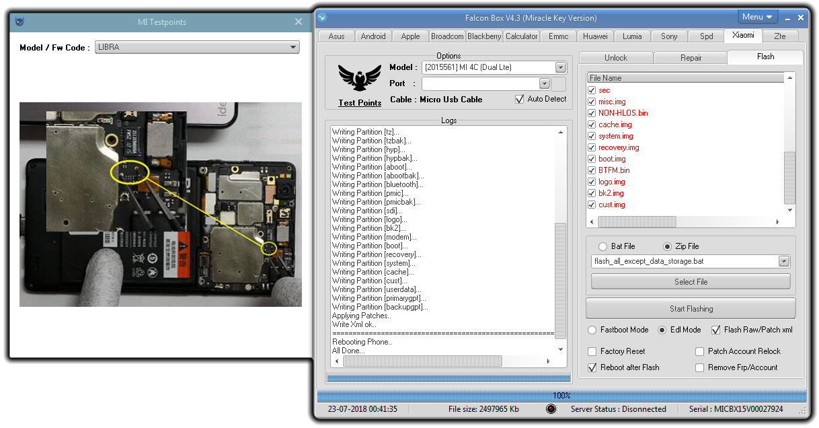This screenshot has width=819, height=428.
Task: Uncheck the BTFM.bin checkbox
Action: coord(592,170)
